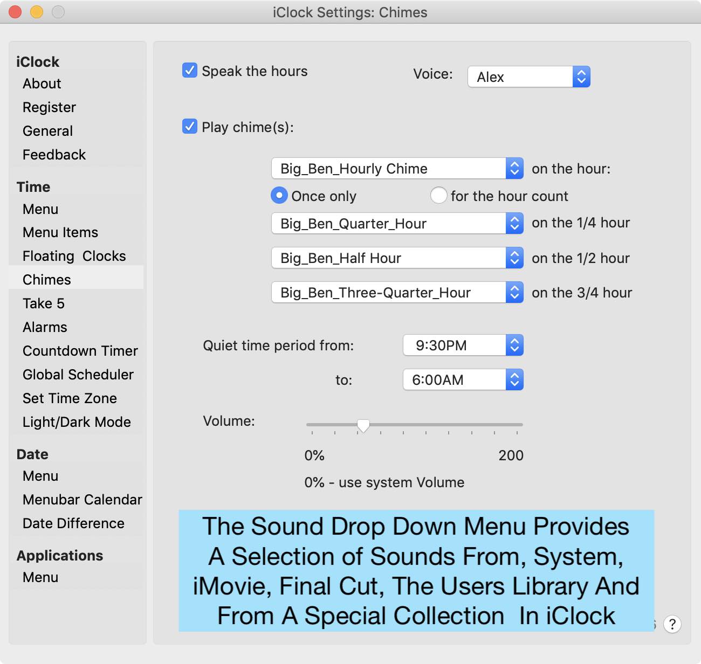Screen dimensions: 701x664
Task: Open quiet time to 6:00AM dropdown
Action: 463,379
